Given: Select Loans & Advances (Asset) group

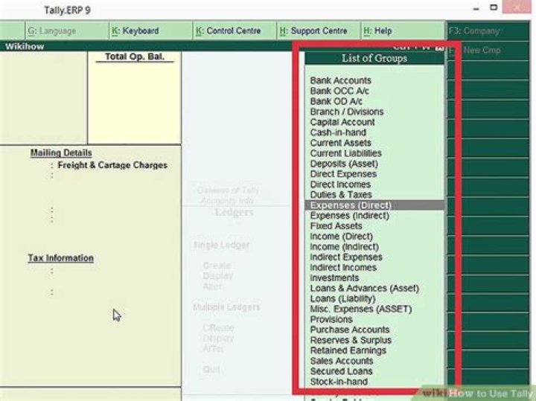Looking at the screenshot, I should point(364,288).
